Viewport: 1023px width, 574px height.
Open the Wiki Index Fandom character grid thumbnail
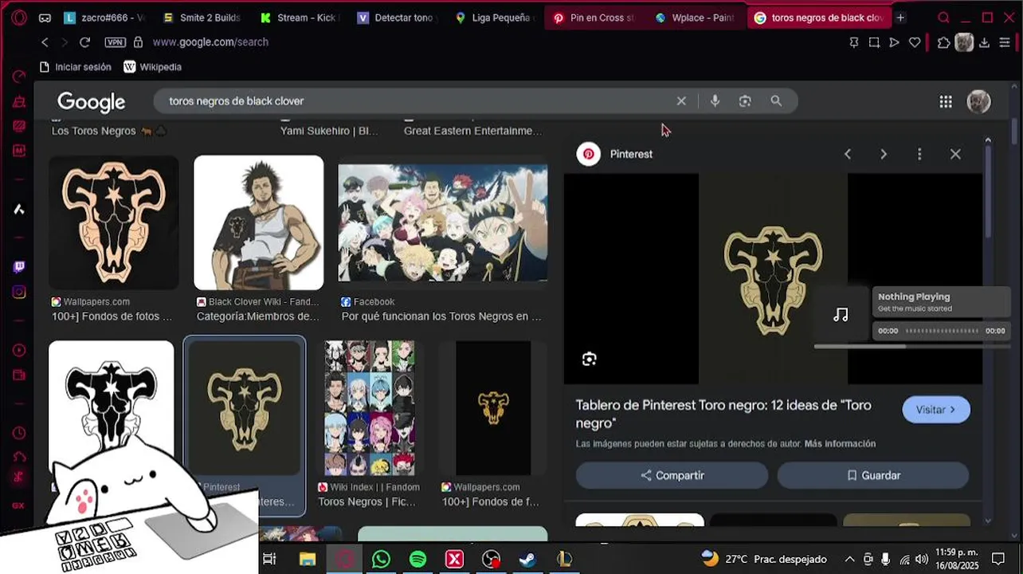[x=370, y=408]
